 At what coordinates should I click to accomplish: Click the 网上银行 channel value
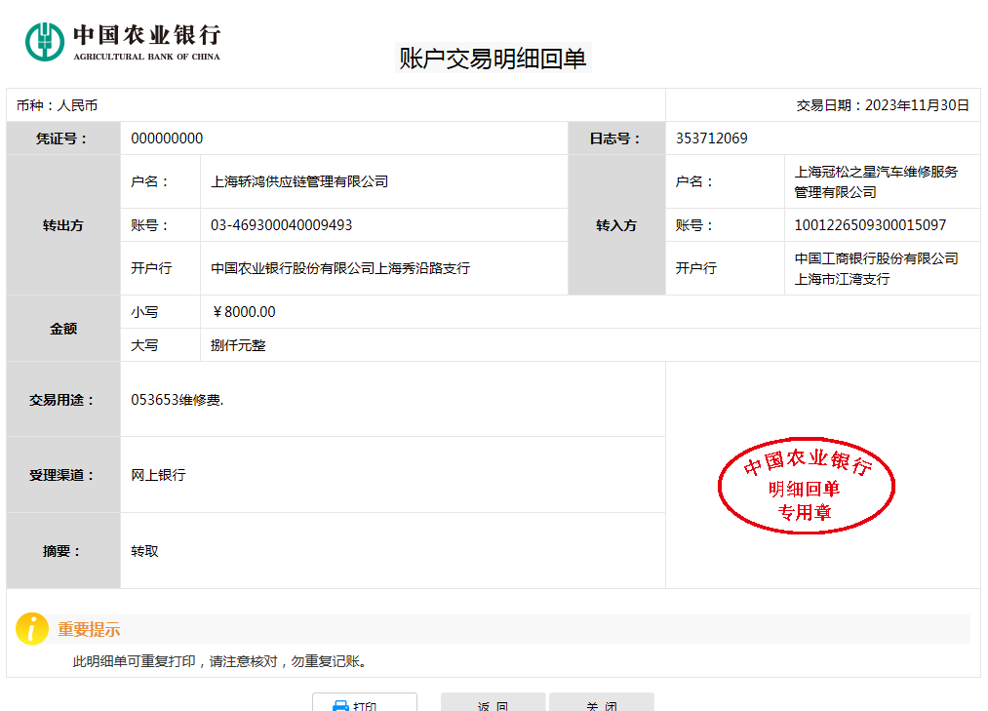coord(158,475)
